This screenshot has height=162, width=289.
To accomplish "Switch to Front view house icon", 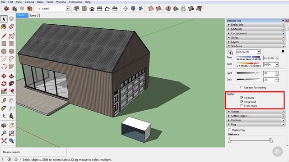I will click(92, 9).
